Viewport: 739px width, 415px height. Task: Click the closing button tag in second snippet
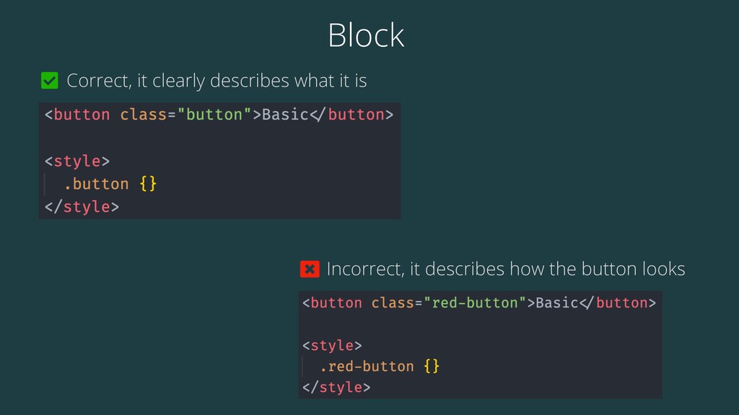click(x=618, y=303)
